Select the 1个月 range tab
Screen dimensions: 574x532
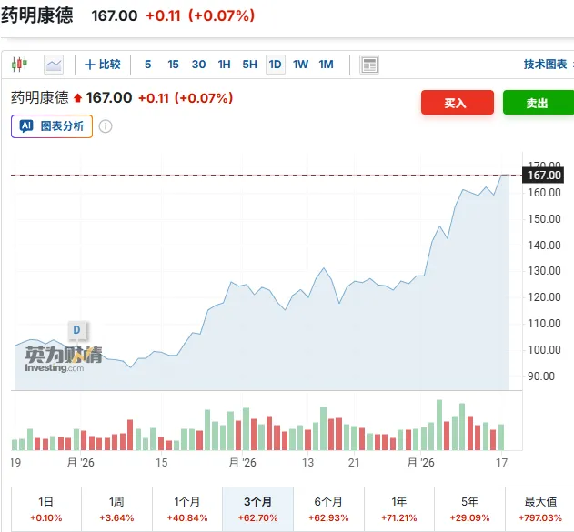[187, 509]
